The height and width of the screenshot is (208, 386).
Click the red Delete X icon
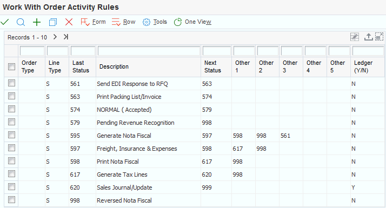tap(69, 22)
